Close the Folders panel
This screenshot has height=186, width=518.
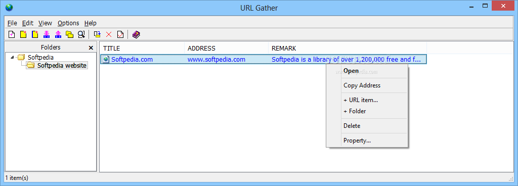click(91, 48)
